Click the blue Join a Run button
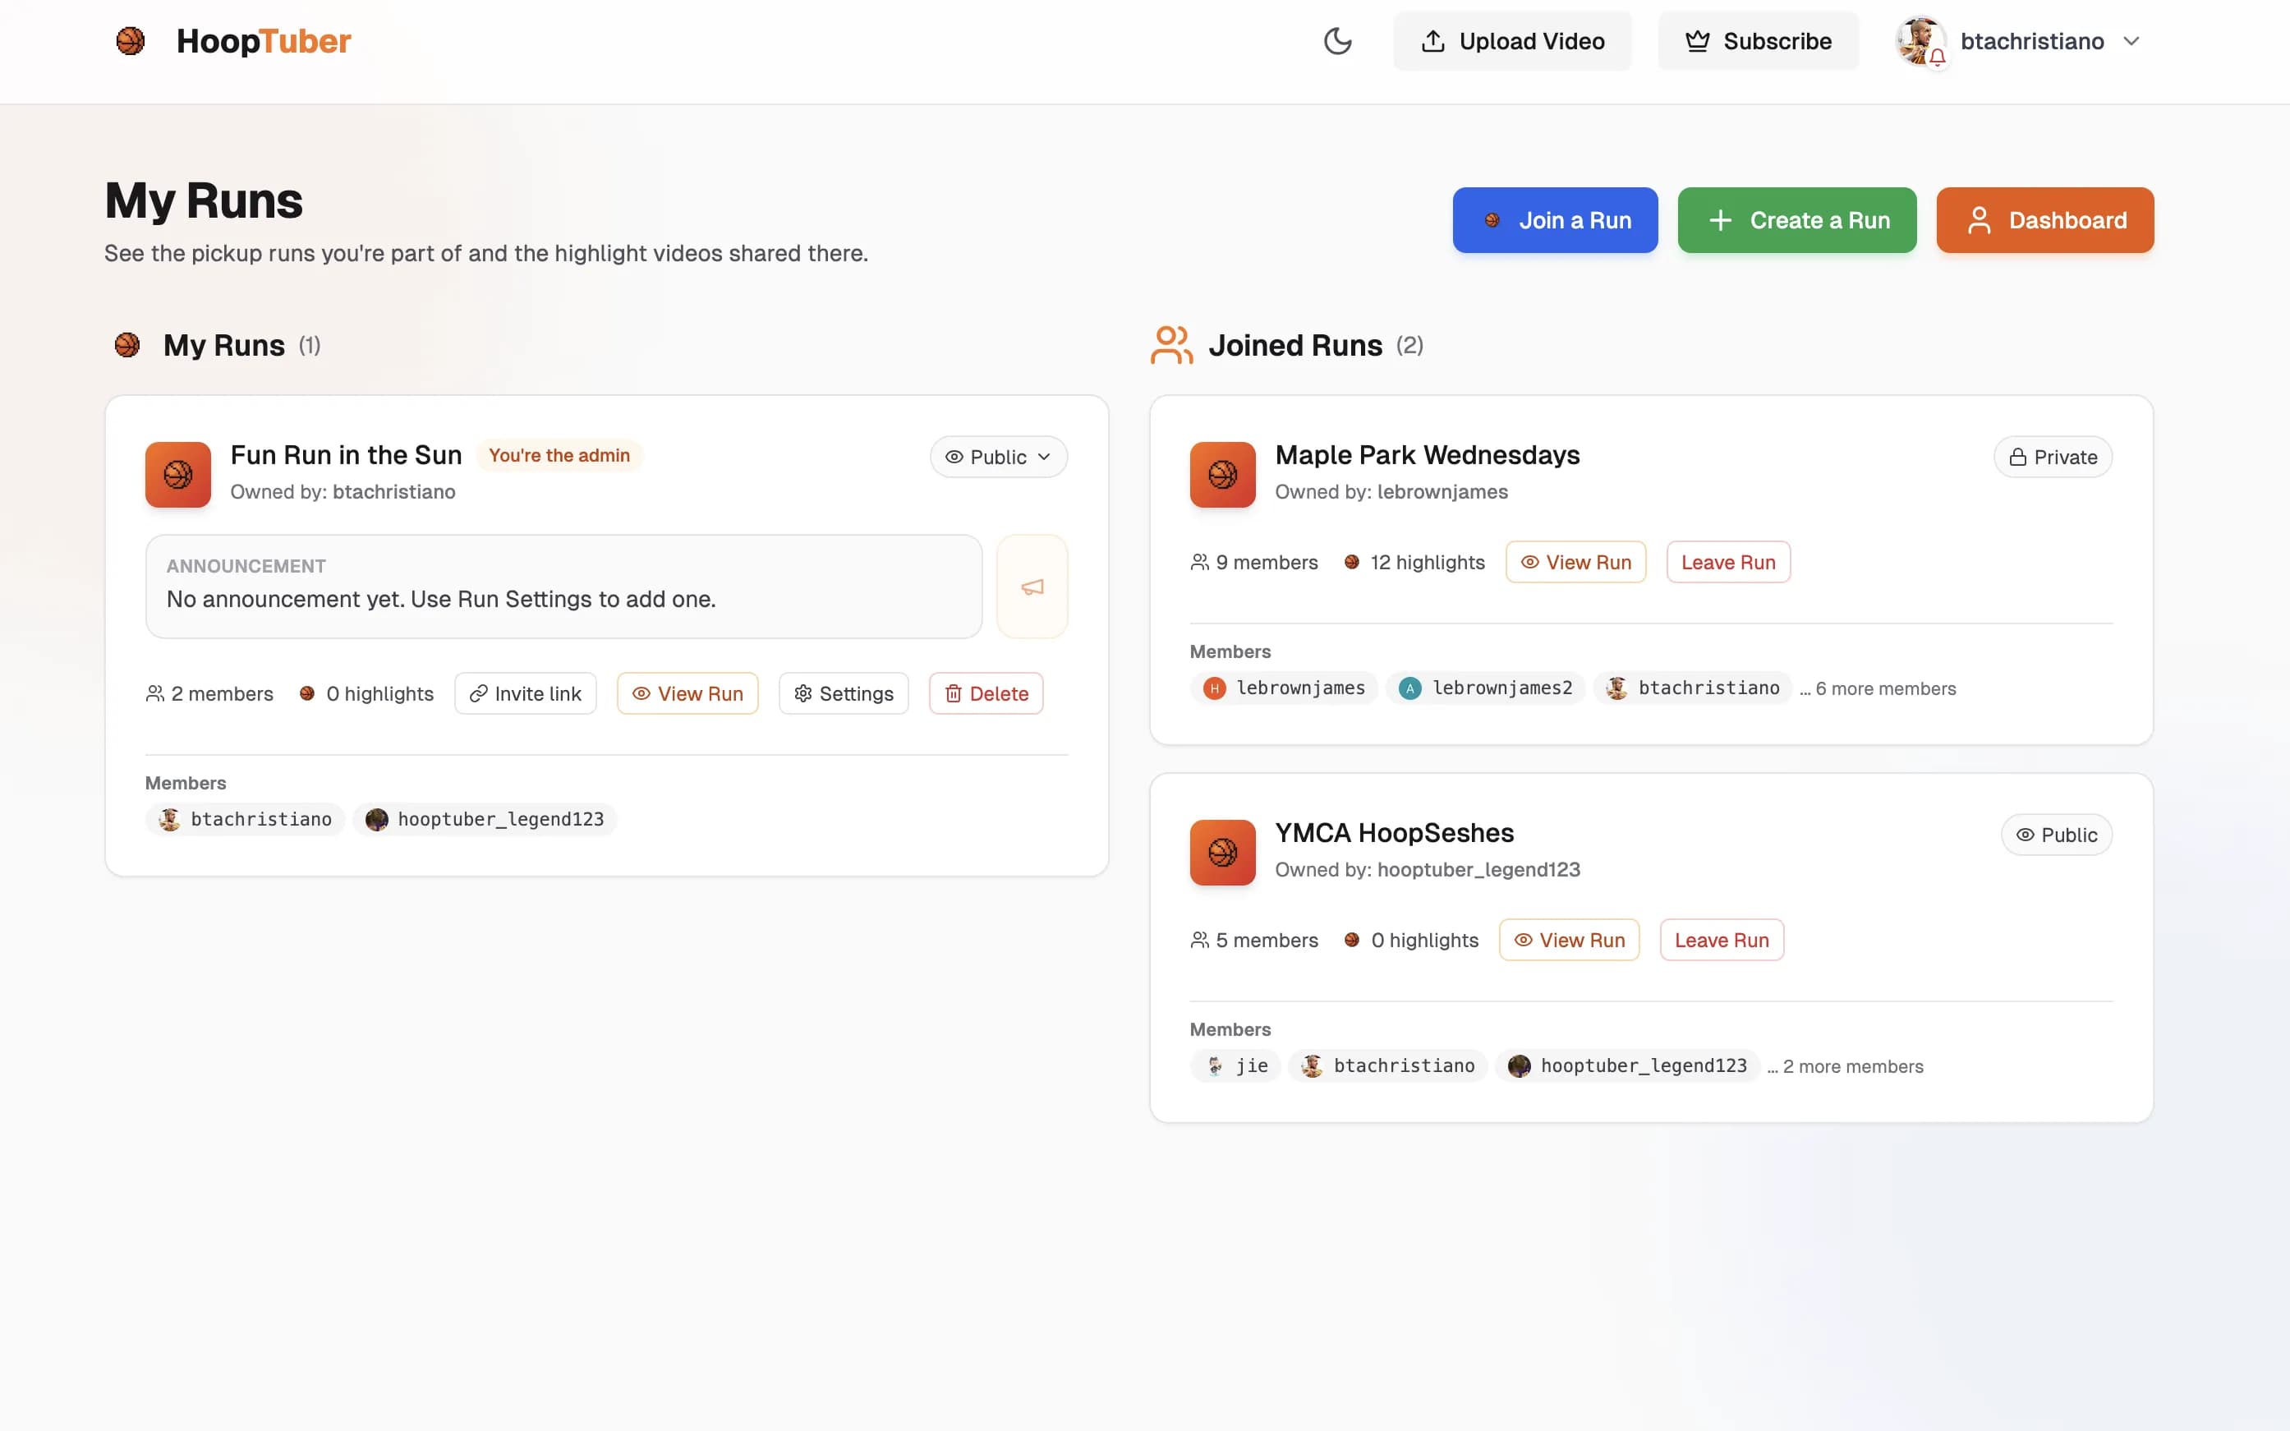Image resolution: width=2290 pixels, height=1431 pixels. 1555,219
